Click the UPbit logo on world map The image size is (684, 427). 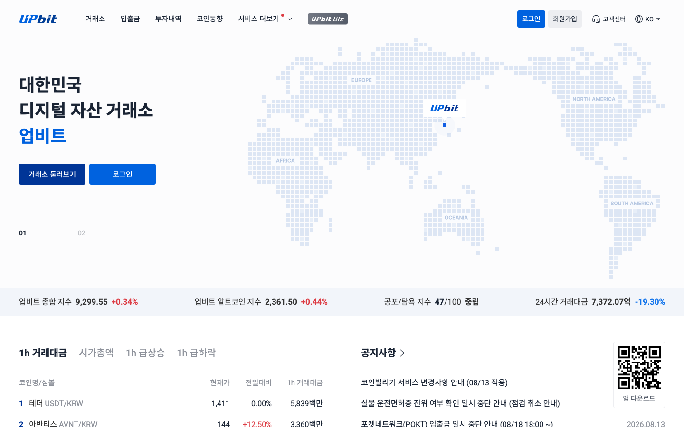(x=445, y=108)
